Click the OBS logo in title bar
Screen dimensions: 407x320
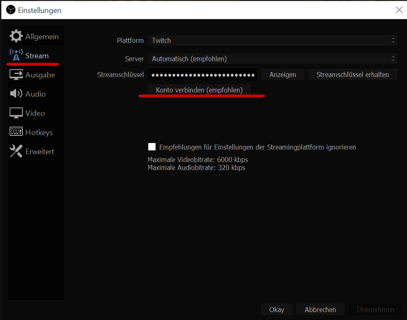pyautogui.click(x=11, y=10)
